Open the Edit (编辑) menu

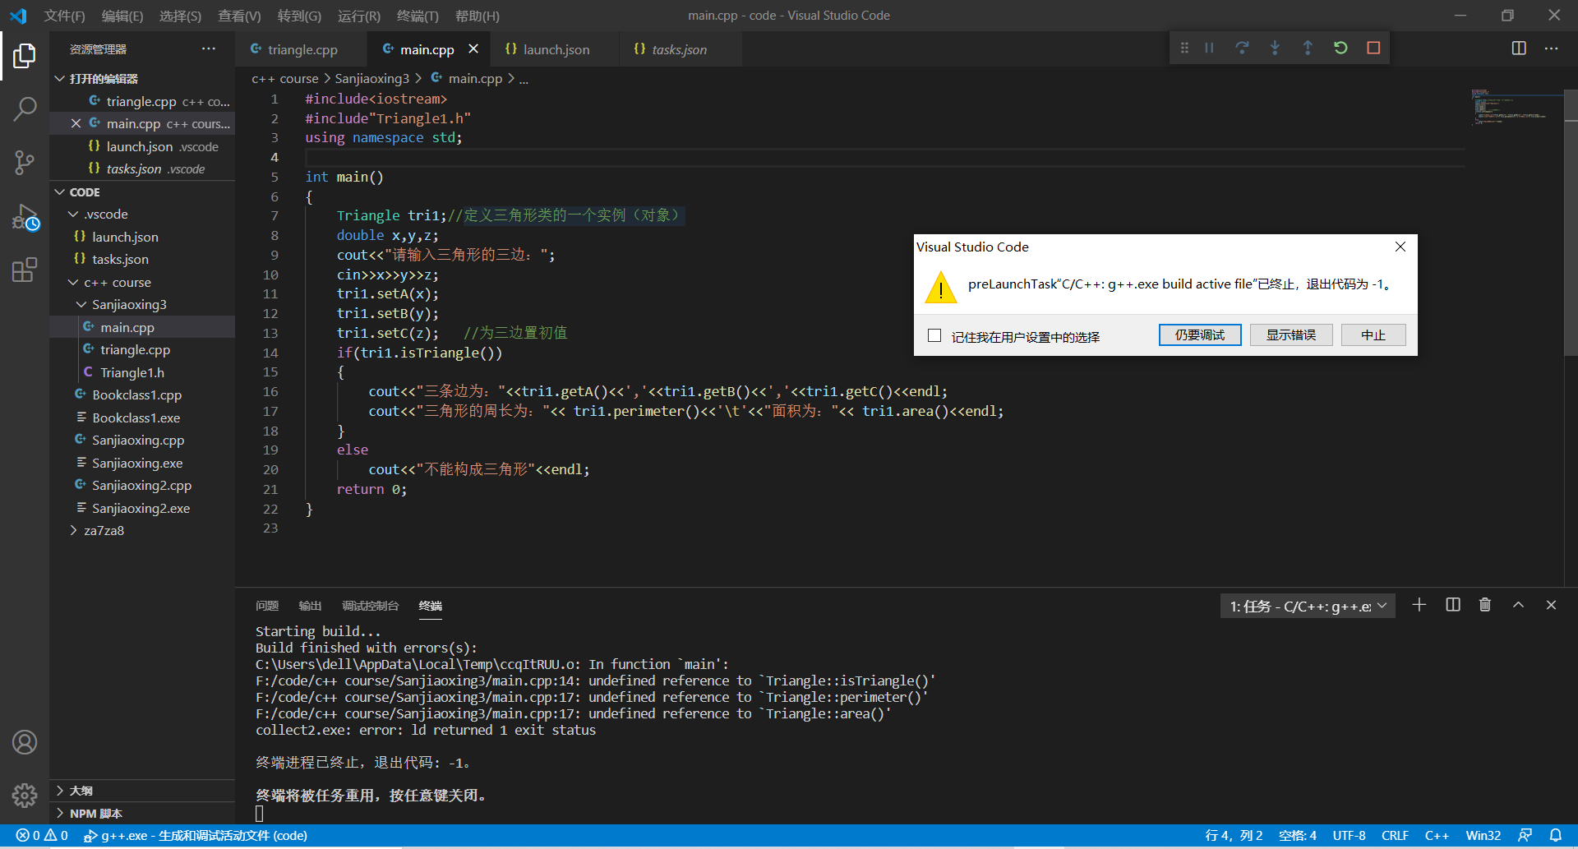tap(122, 16)
